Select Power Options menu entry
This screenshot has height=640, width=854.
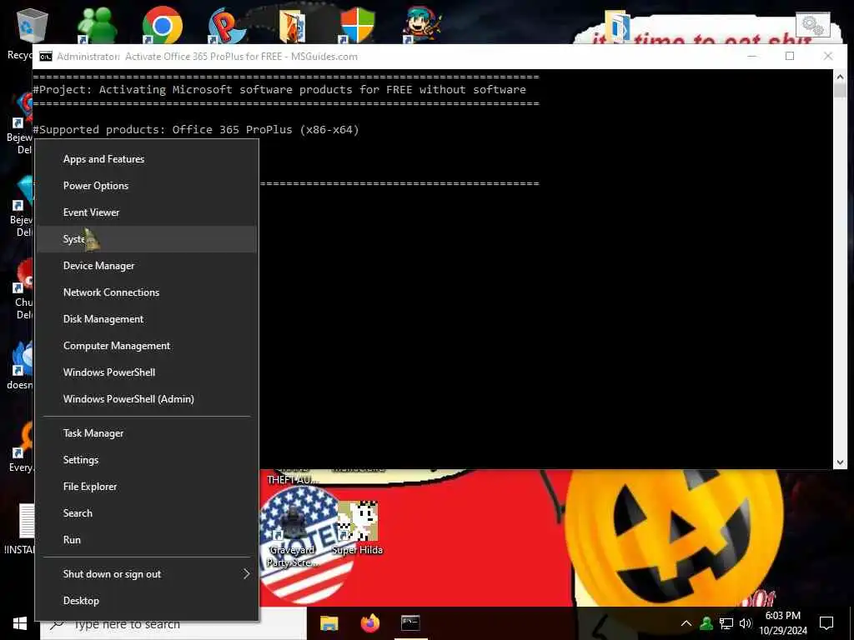pyautogui.click(x=147, y=186)
